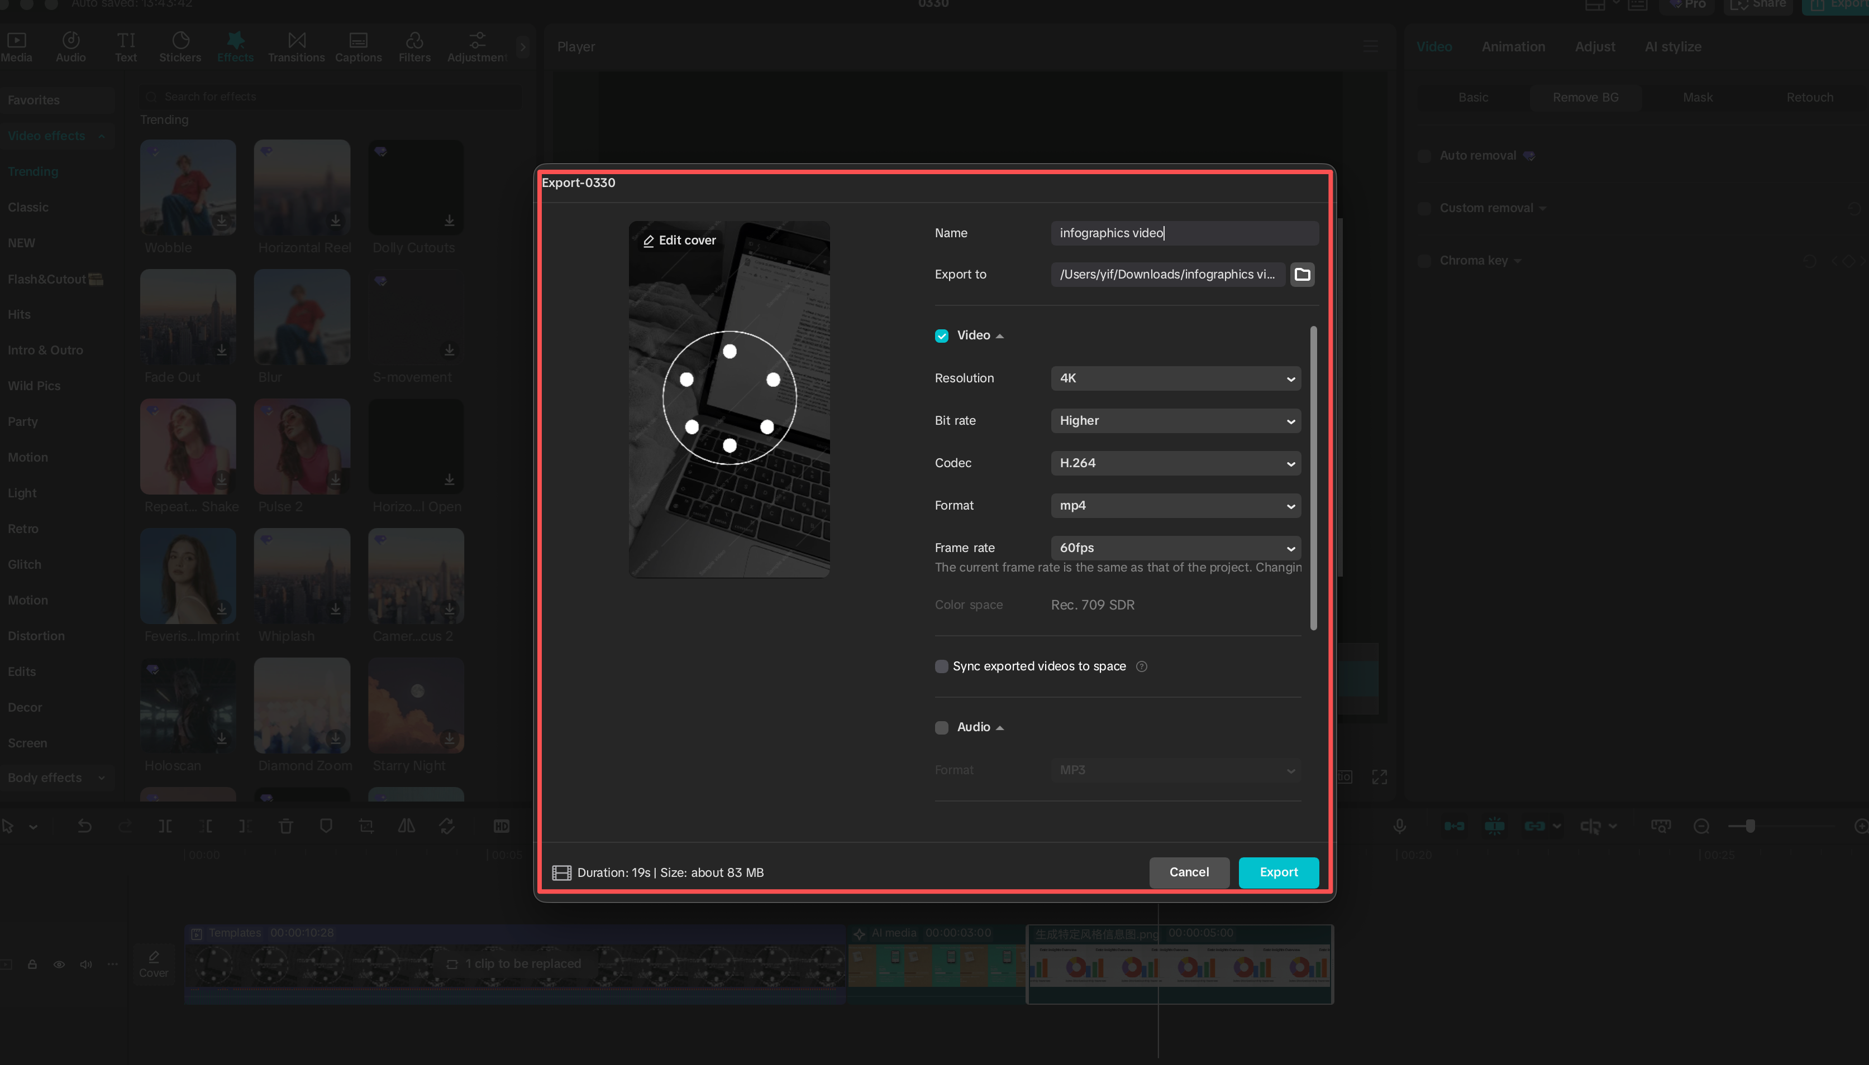
Task: Open the Codec dropdown
Action: click(1174, 462)
